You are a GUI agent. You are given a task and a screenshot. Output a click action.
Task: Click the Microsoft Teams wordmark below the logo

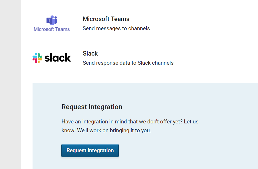tap(52, 29)
